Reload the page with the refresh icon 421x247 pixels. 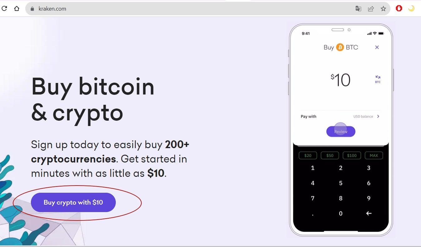[4, 9]
